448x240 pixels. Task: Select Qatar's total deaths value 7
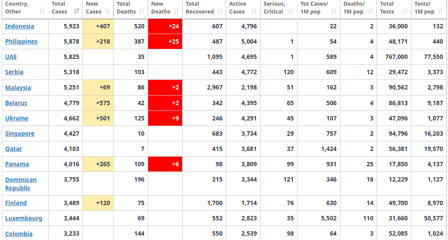143,149
